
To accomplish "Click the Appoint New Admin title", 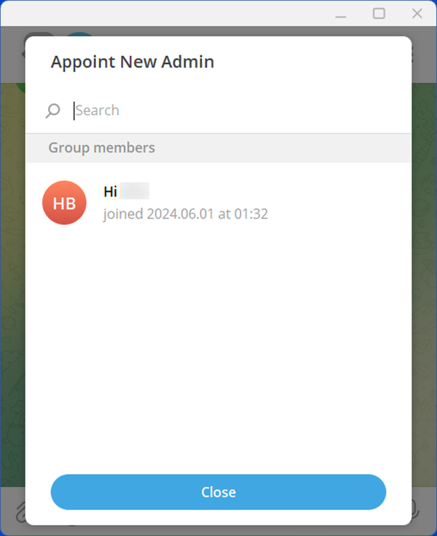I will [133, 62].
